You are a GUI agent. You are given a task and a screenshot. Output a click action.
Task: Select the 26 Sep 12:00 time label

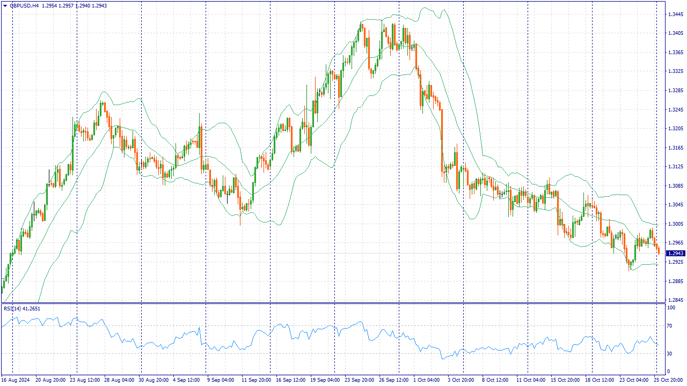(394, 380)
